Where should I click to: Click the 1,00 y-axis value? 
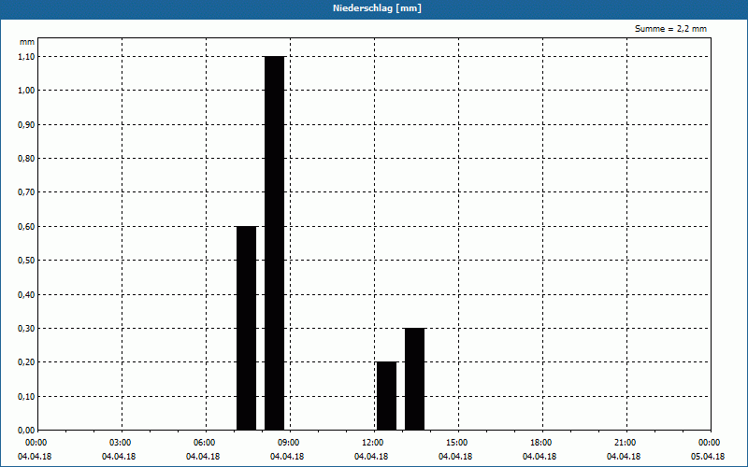click(26, 91)
